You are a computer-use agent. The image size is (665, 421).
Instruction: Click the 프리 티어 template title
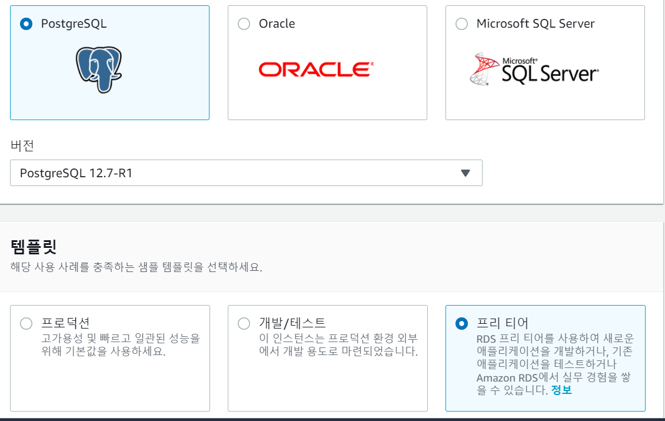[x=502, y=323]
